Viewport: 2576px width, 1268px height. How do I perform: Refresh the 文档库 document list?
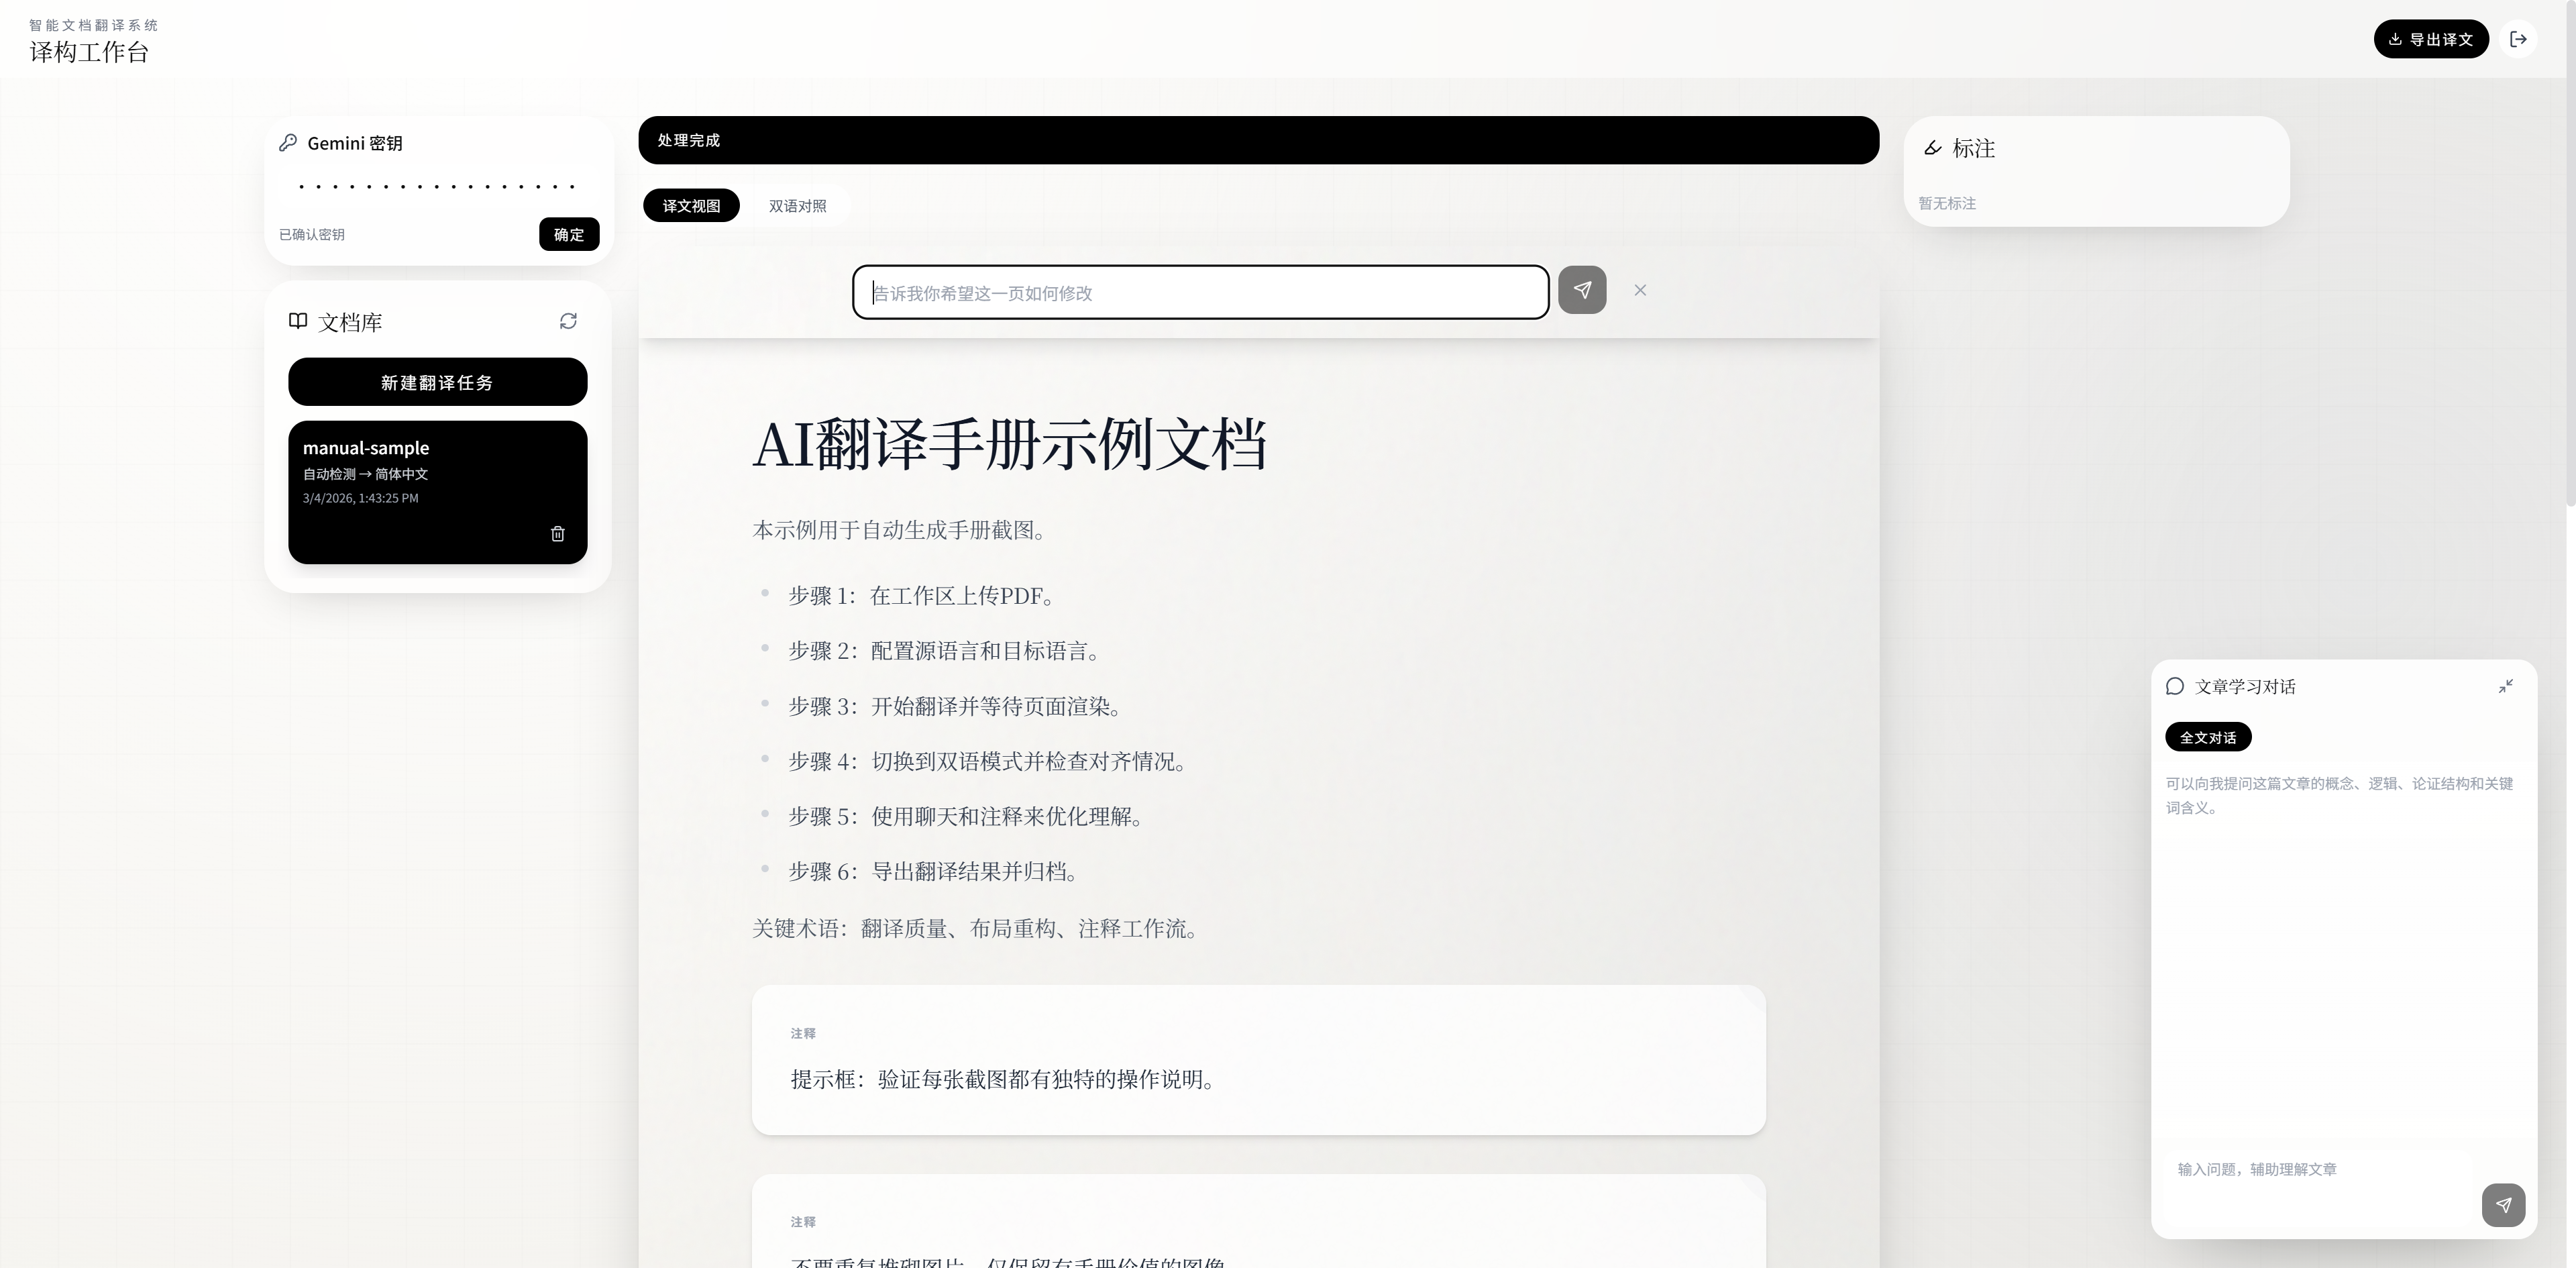pyautogui.click(x=568, y=321)
